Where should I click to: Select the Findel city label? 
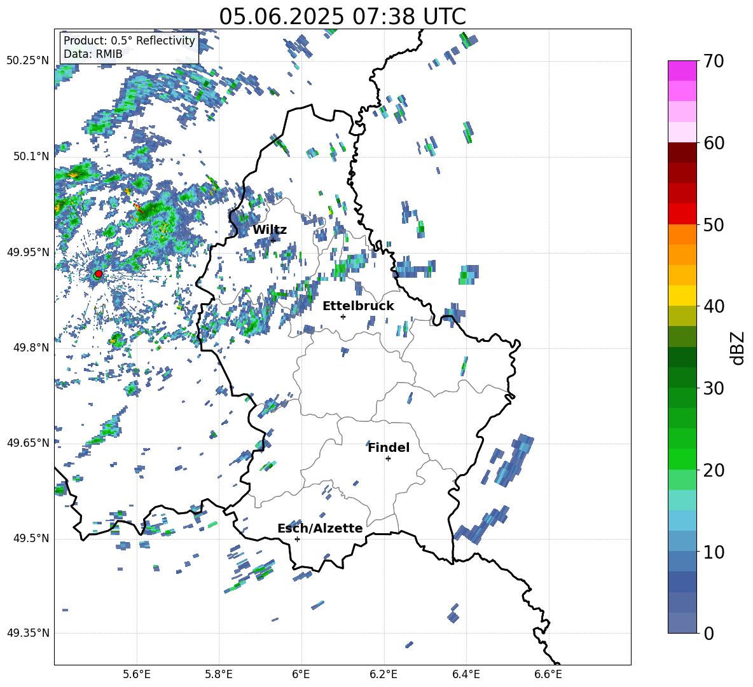click(x=389, y=447)
